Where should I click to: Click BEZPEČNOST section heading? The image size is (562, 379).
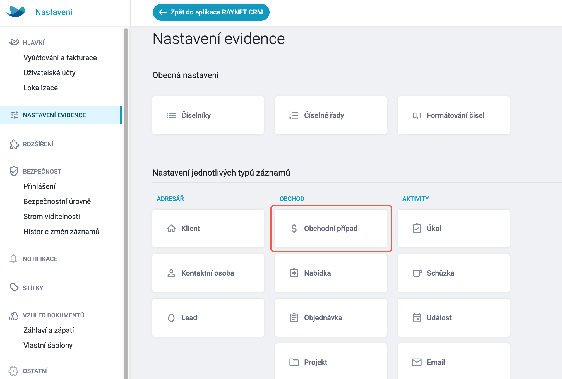pos(42,171)
